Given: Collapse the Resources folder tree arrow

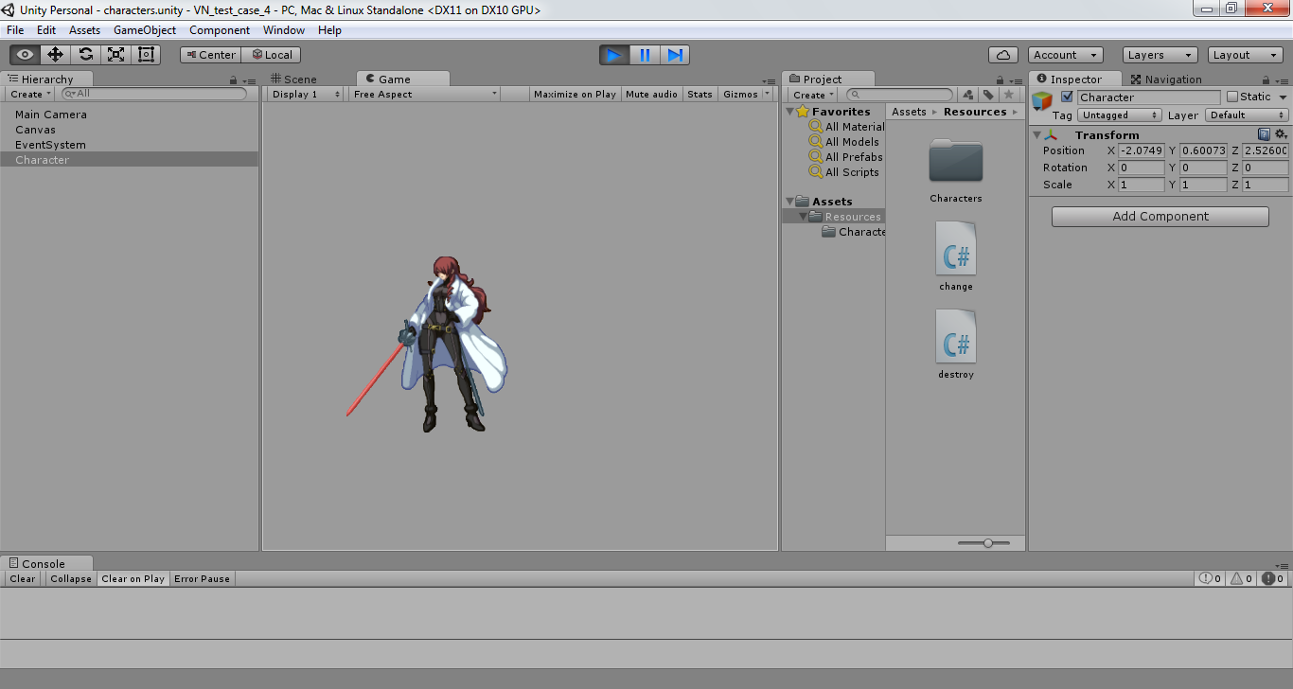Looking at the screenshot, I should click(x=803, y=217).
